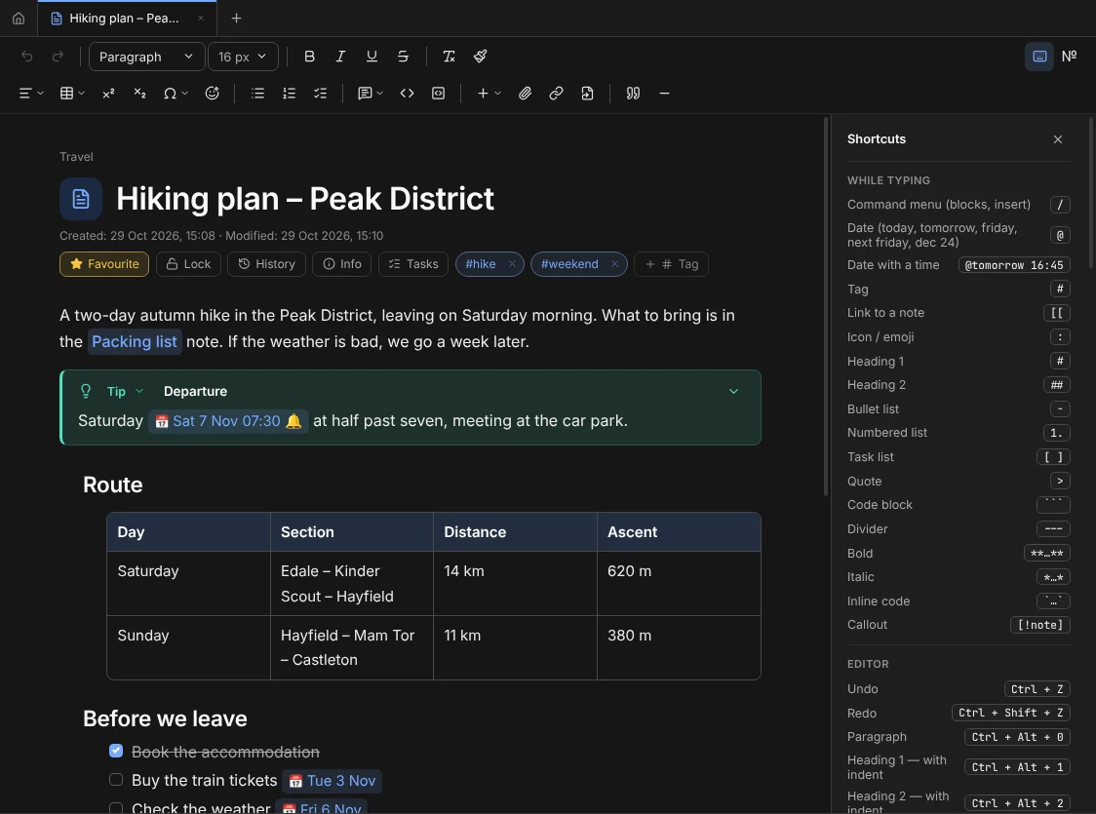Viewport: 1096px width, 814px height.
Task: Uncheck the 'Book the accommodation' task
Action: [x=116, y=751]
